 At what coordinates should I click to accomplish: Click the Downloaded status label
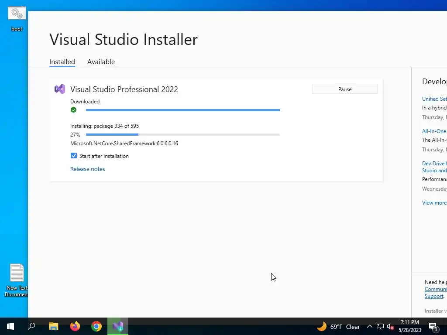85,101
